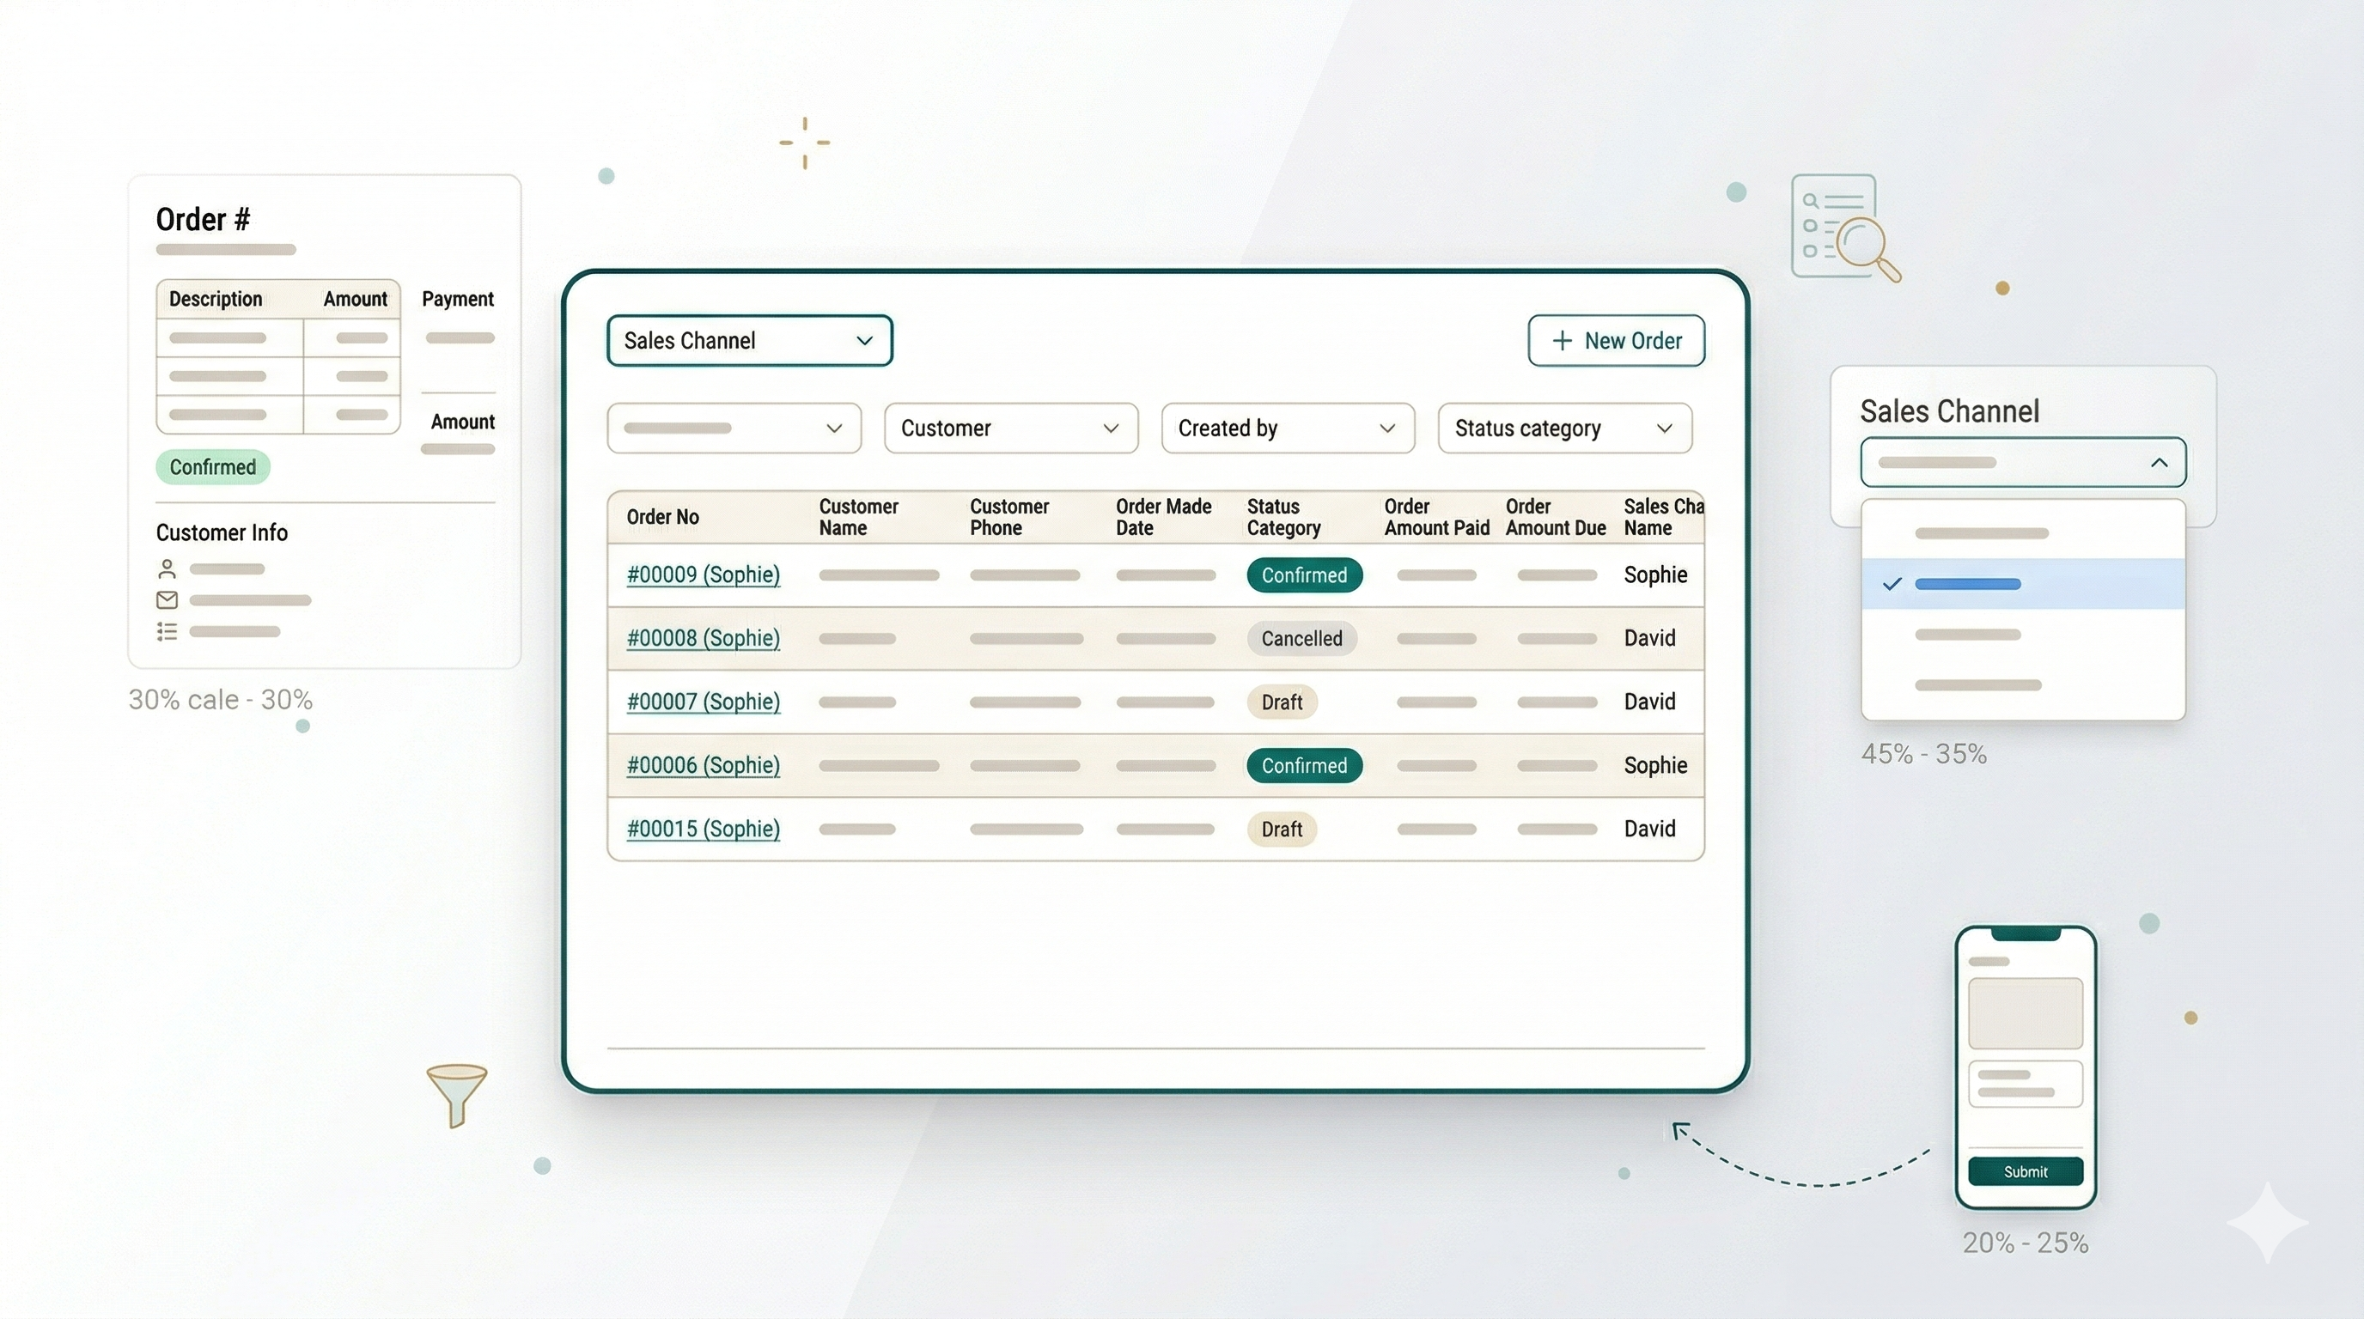Open order #00009 (Sophie) link
This screenshot has height=1319, width=2364.
703,575
